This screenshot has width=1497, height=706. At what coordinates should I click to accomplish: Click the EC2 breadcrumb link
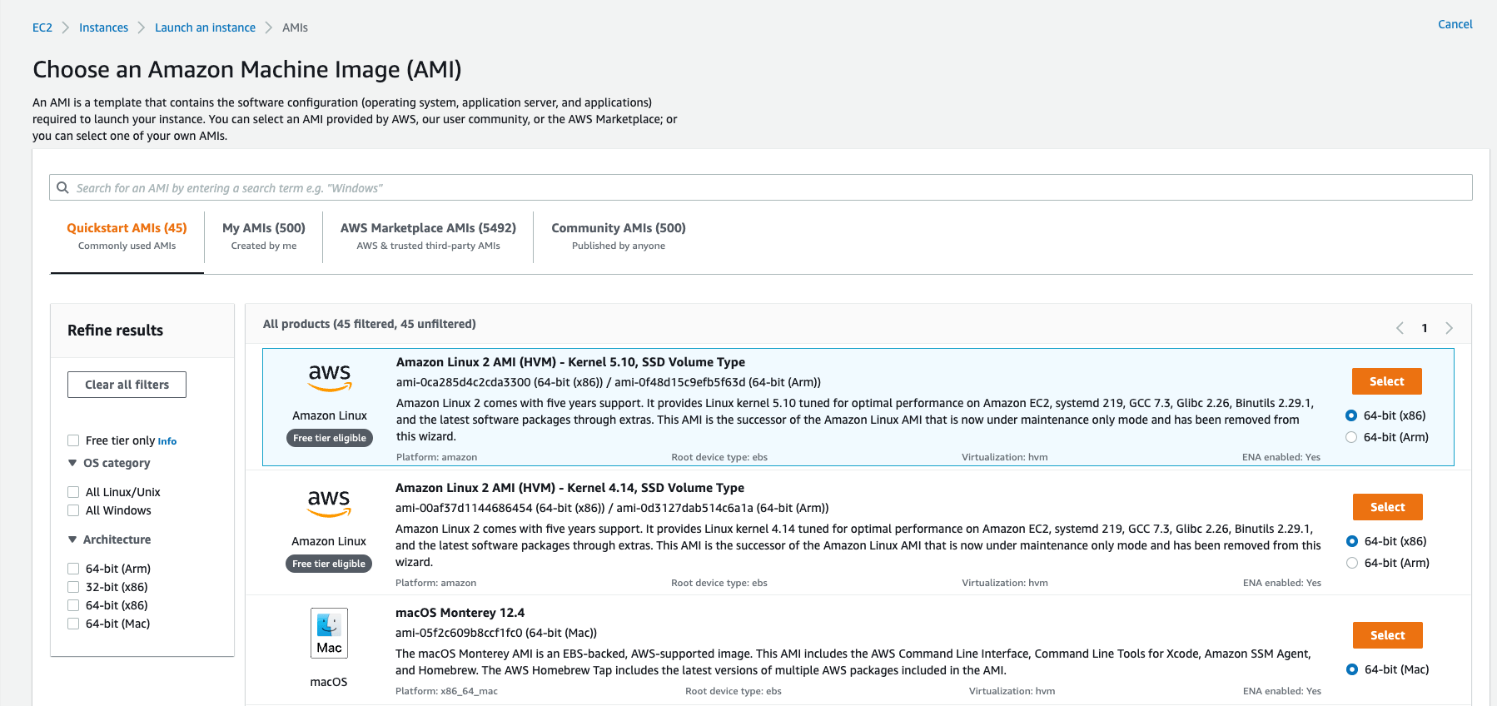click(42, 27)
